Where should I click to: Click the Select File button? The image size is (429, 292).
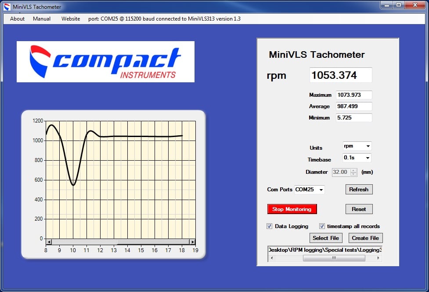coord(326,238)
